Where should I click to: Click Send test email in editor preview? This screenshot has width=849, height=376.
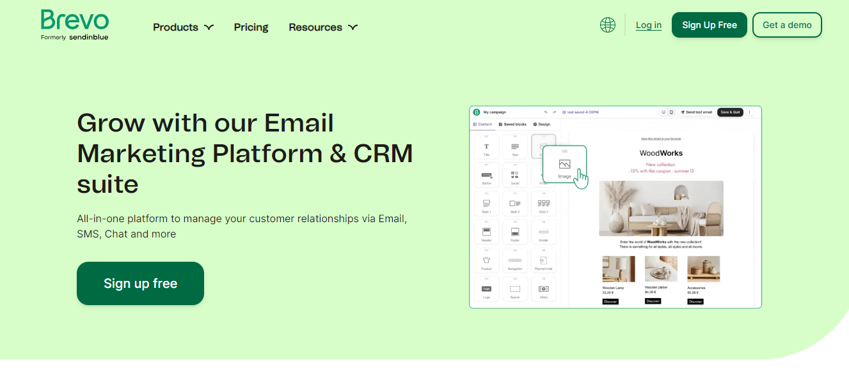click(x=696, y=112)
